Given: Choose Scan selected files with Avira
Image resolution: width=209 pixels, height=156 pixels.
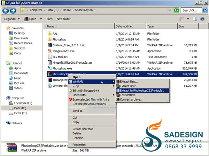Looking at the screenshot, I should coord(92,99).
